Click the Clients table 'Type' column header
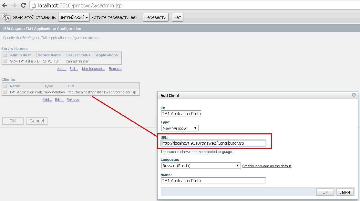This screenshot has width=360, height=201. pos(49,86)
